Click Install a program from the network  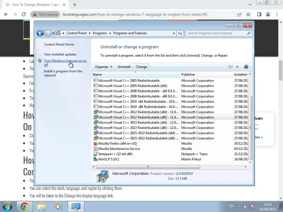(63, 73)
